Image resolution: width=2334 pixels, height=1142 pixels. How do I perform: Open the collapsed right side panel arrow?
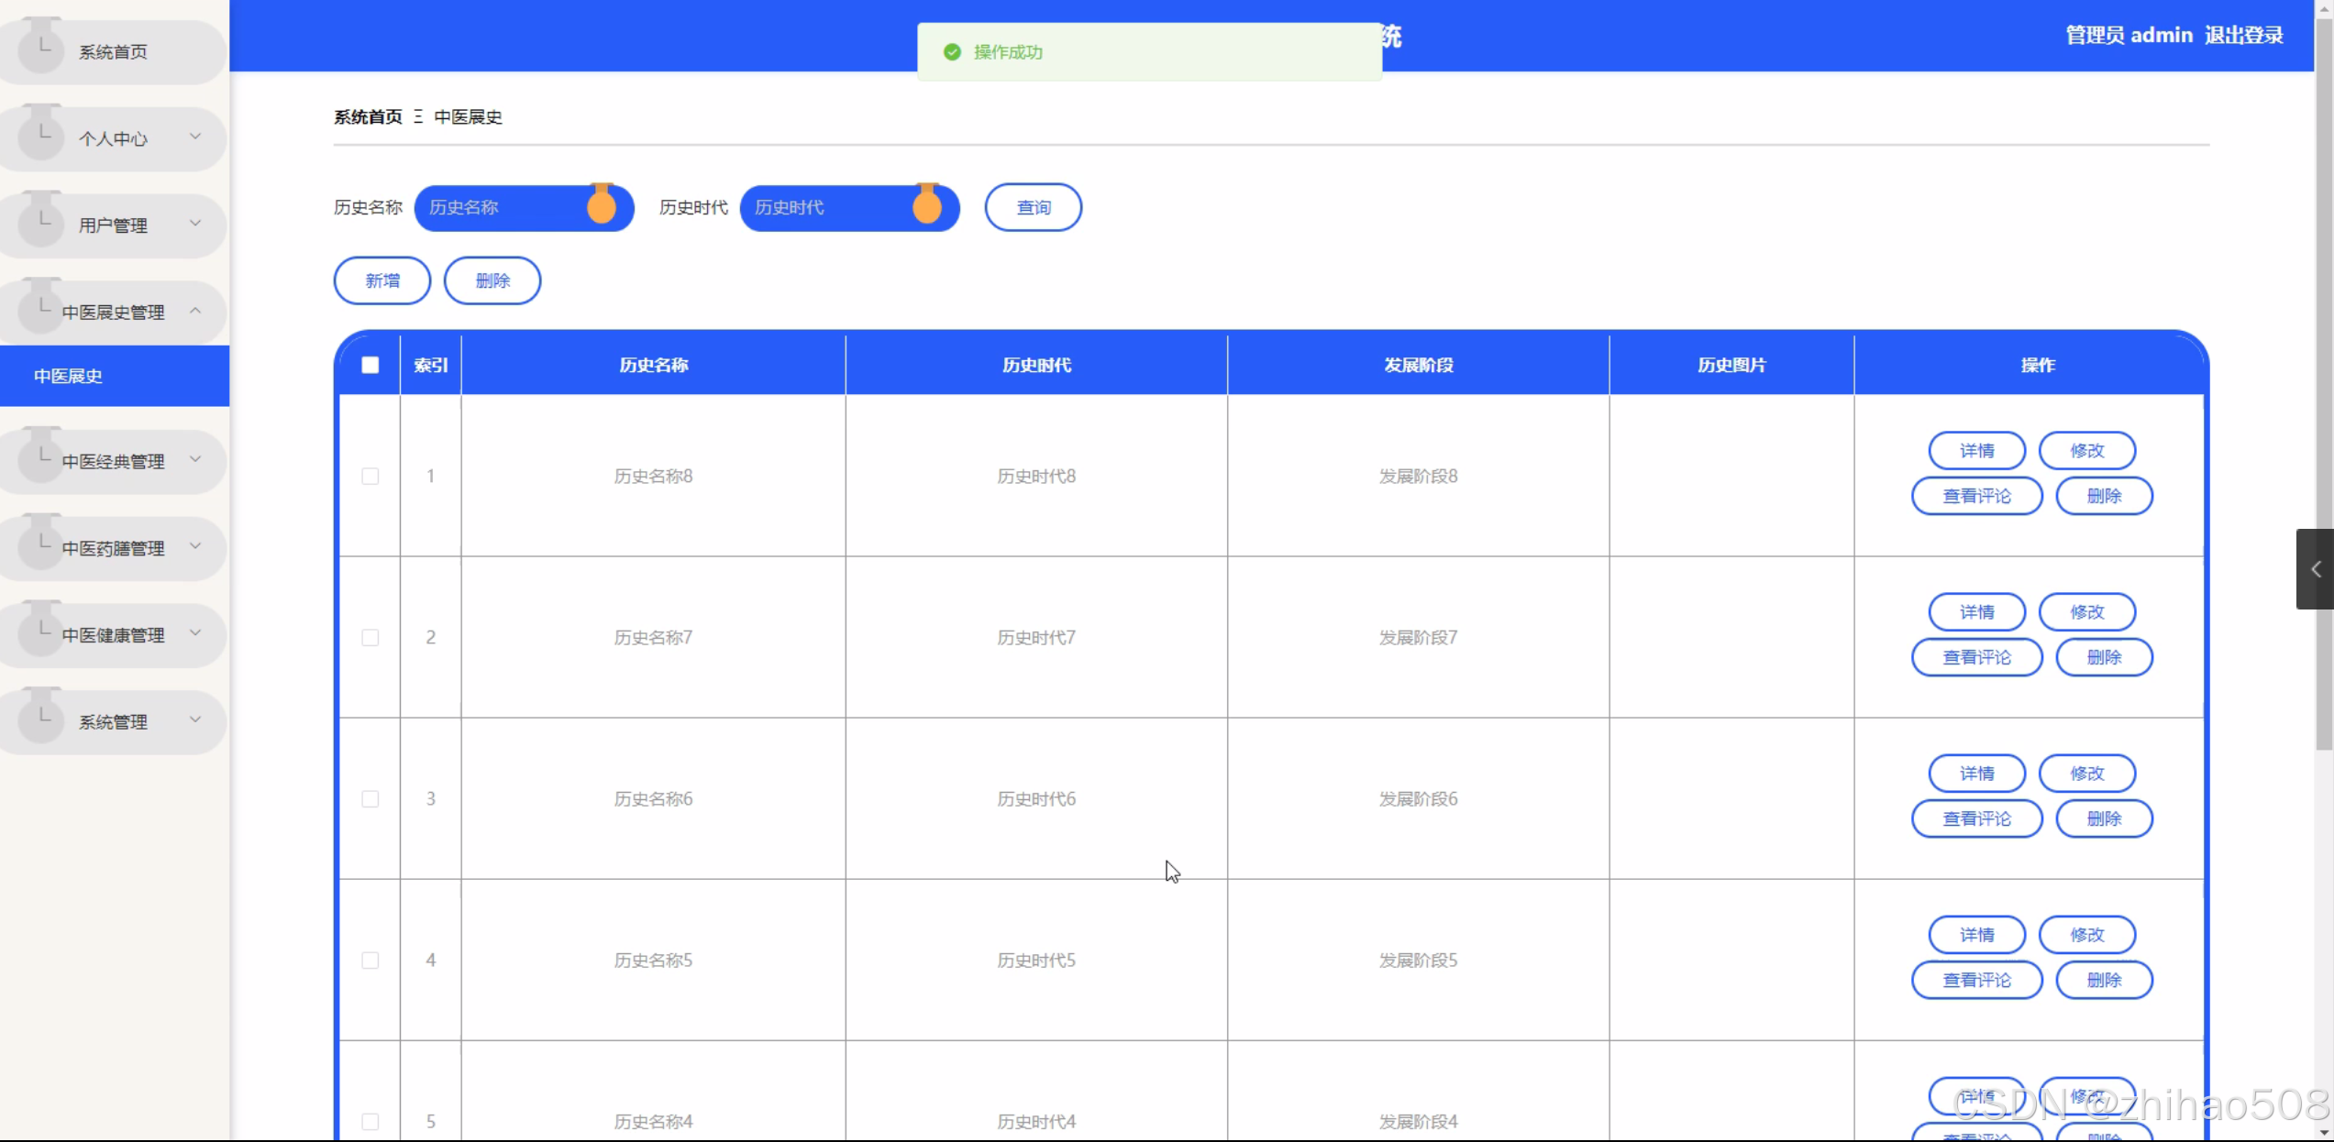[2315, 569]
